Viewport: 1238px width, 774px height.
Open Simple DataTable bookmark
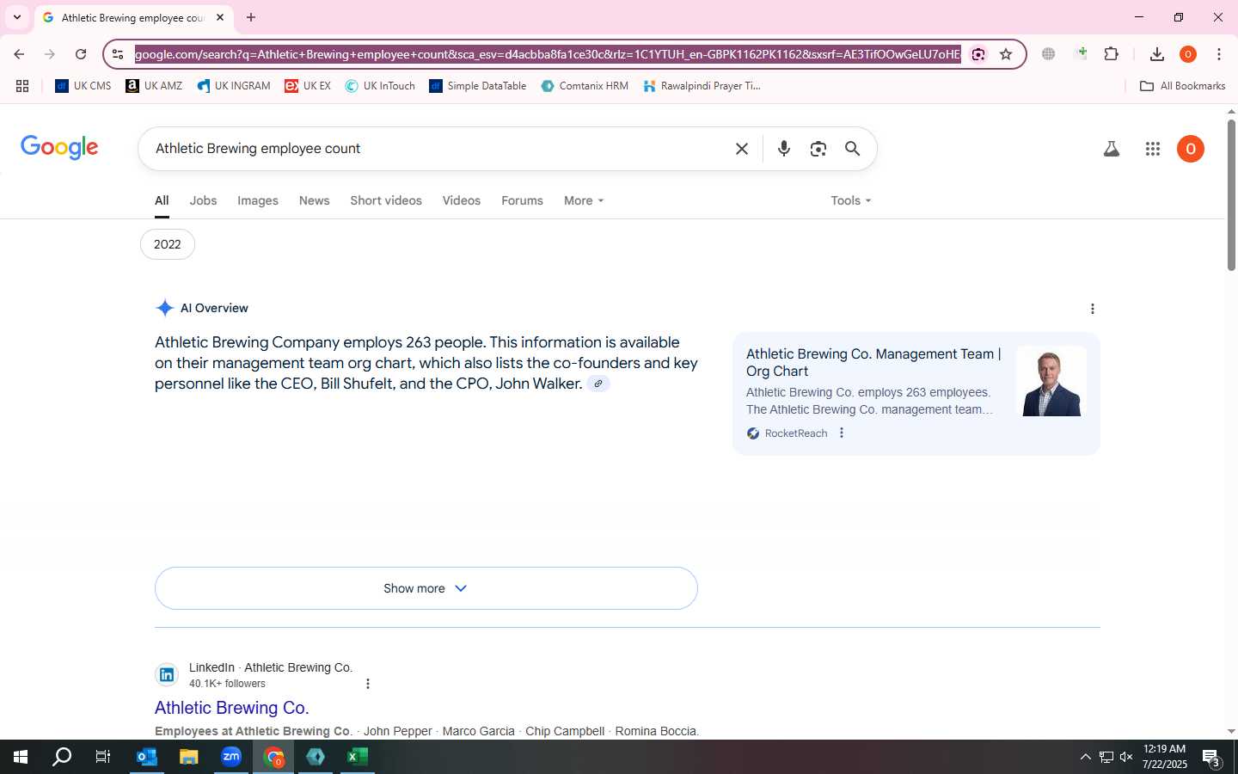478,86
